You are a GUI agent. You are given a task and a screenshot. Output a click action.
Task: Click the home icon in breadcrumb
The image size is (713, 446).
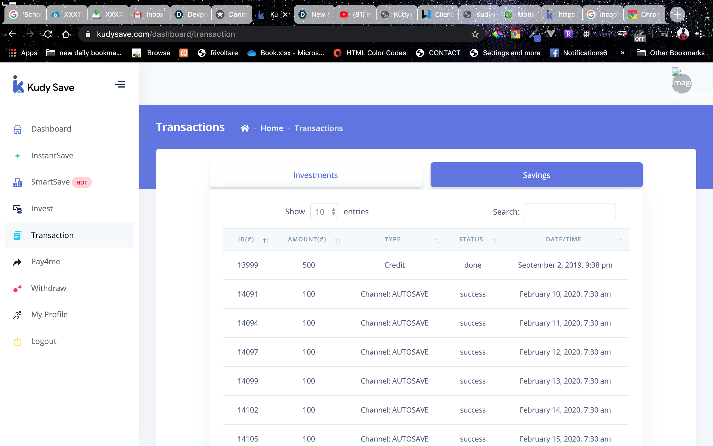pos(245,128)
